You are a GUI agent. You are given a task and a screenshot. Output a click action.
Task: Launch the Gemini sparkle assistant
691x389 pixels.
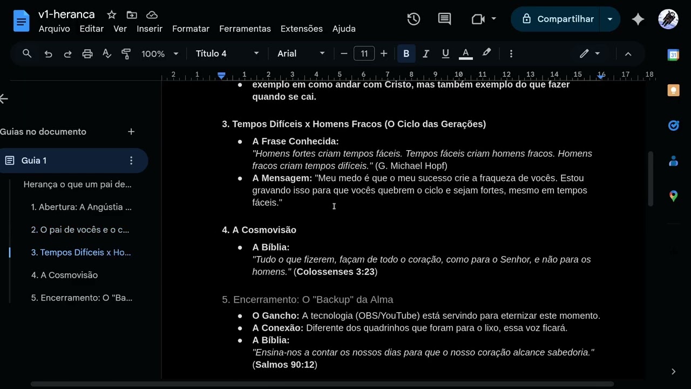click(638, 19)
